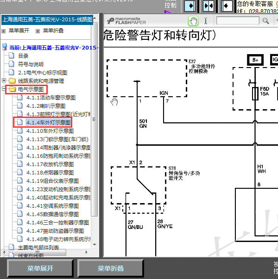This screenshot has width=278, height=279.
Task: Click the inward-arrows panel control button
Action: point(208,6)
